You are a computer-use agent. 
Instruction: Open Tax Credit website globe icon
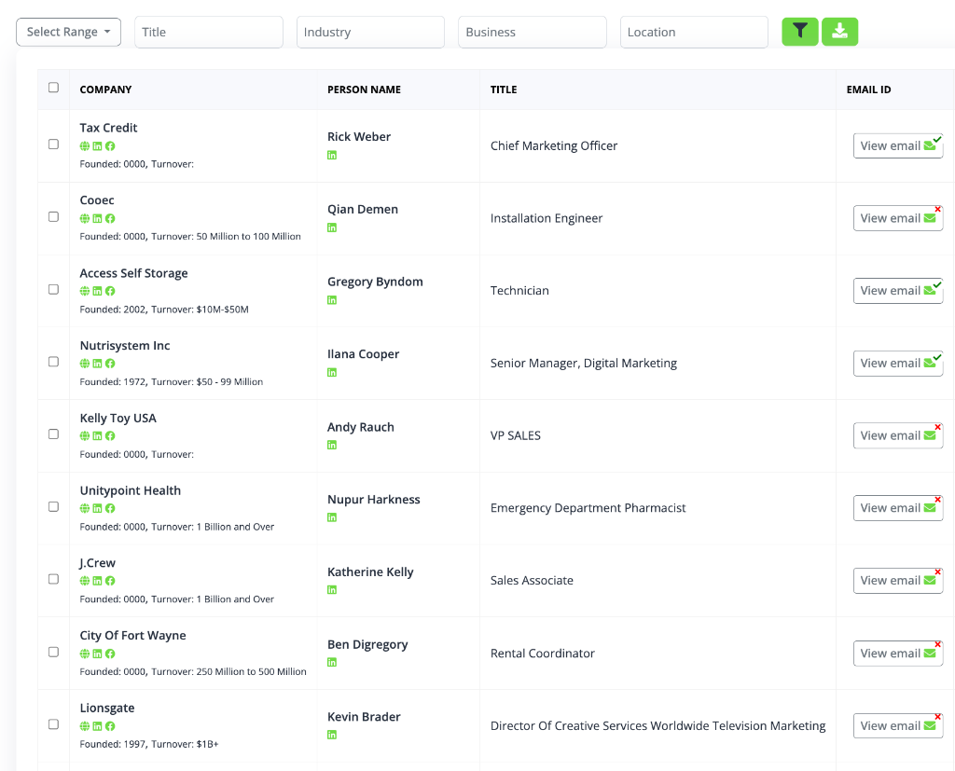85,146
